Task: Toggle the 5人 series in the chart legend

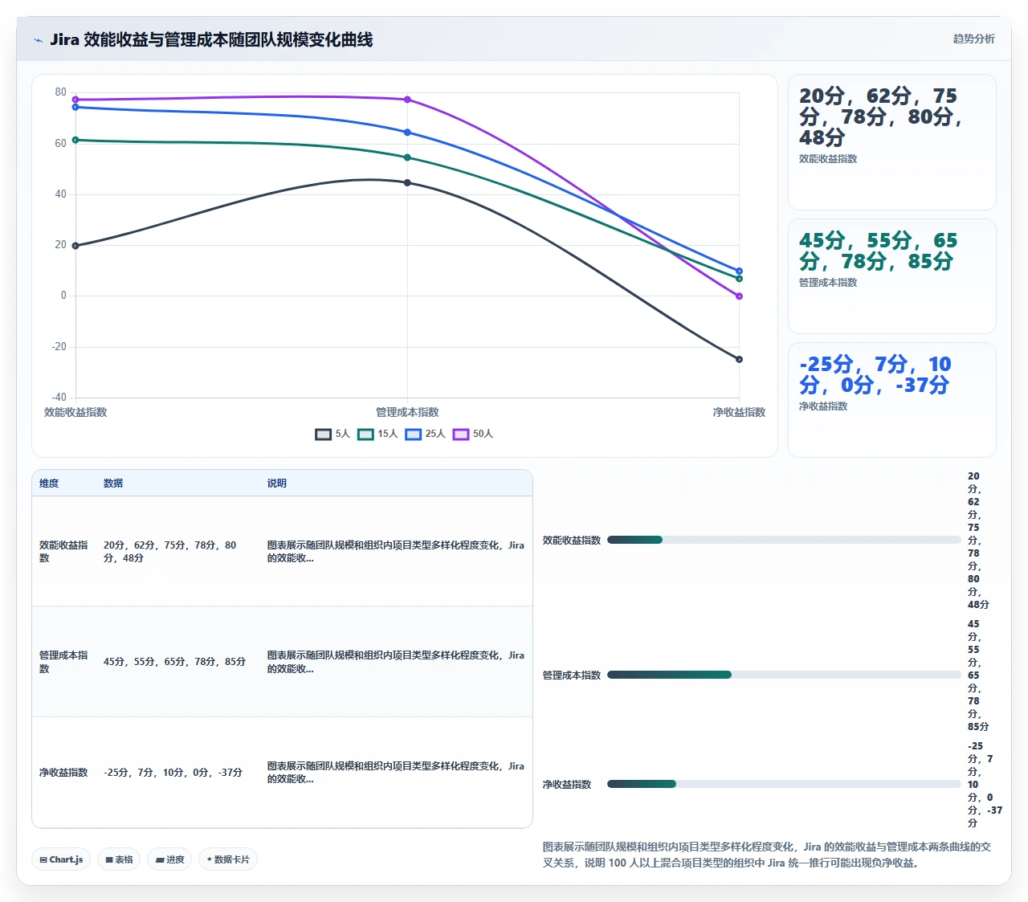Action: (x=332, y=434)
